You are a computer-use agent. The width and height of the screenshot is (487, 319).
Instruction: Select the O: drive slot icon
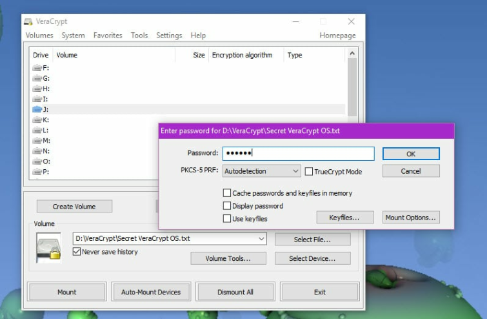37,161
